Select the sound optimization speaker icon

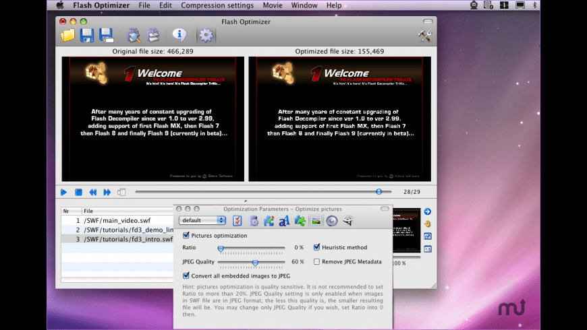pos(332,221)
